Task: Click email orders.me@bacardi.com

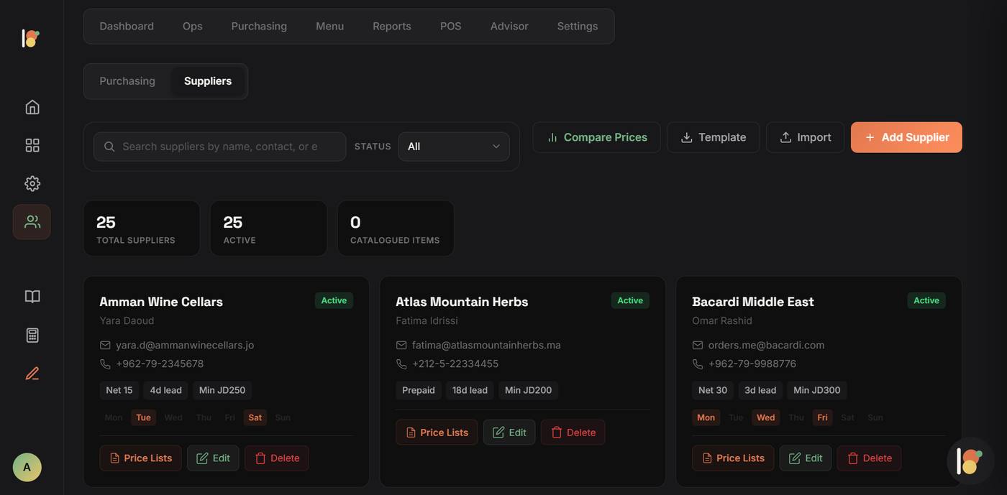Action: pyautogui.click(x=767, y=345)
